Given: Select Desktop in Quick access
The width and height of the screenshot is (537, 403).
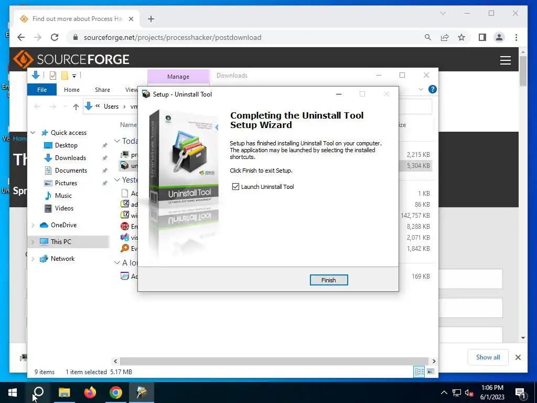Looking at the screenshot, I should click(x=66, y=145).
